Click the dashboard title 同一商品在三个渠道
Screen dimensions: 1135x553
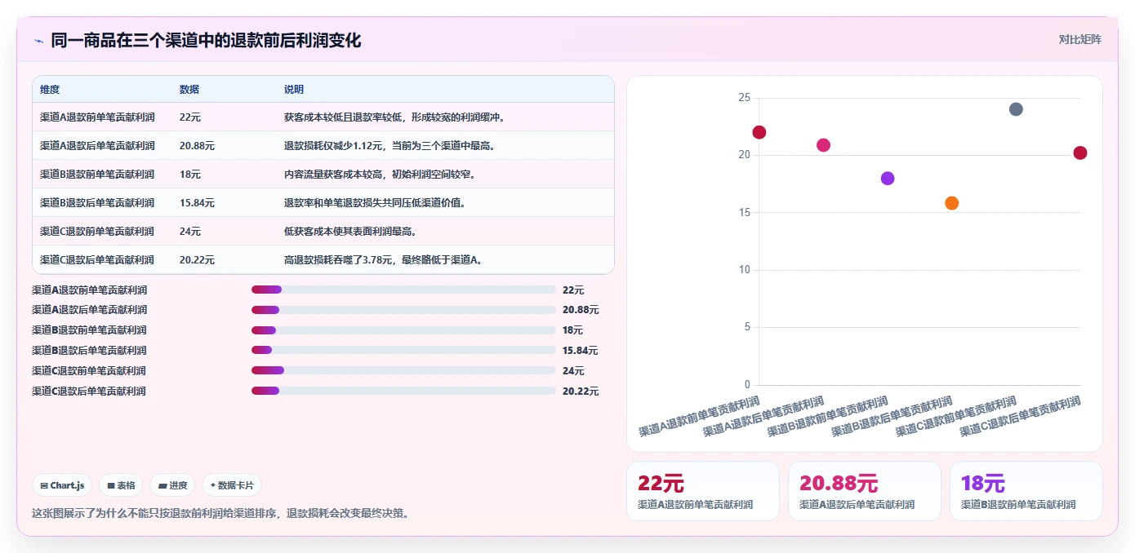pos(206,41)
